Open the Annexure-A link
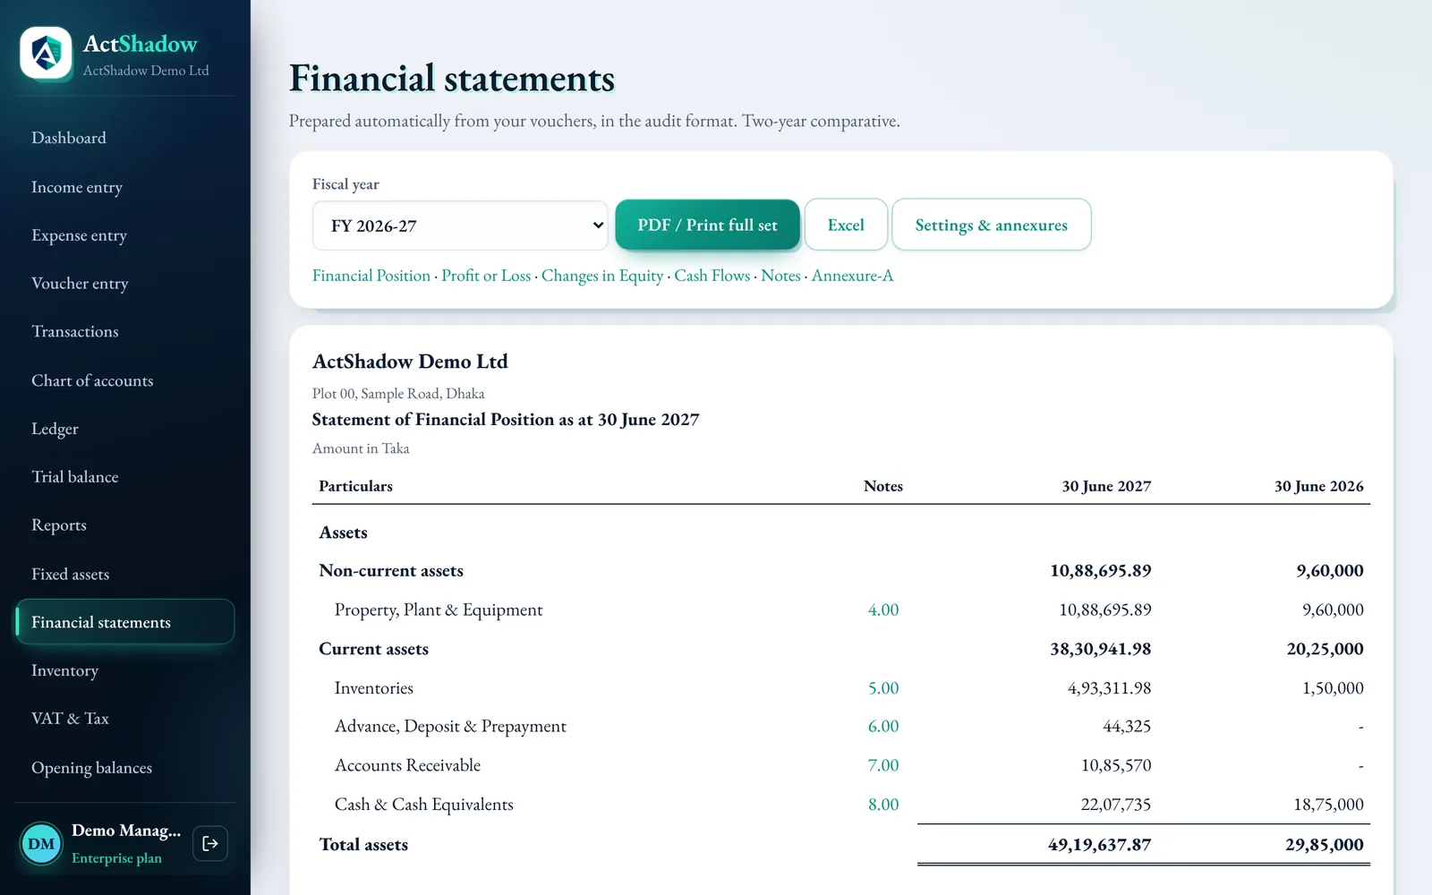The image size is (1432, 895). point(852,276)
